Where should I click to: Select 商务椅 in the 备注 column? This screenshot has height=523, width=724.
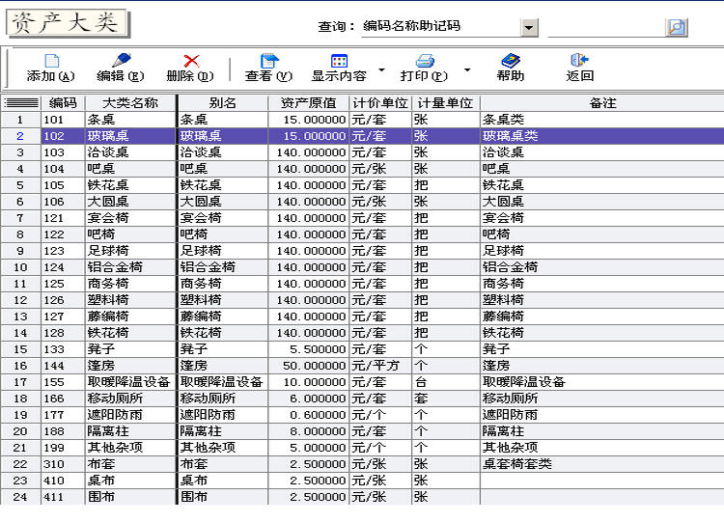602,284
